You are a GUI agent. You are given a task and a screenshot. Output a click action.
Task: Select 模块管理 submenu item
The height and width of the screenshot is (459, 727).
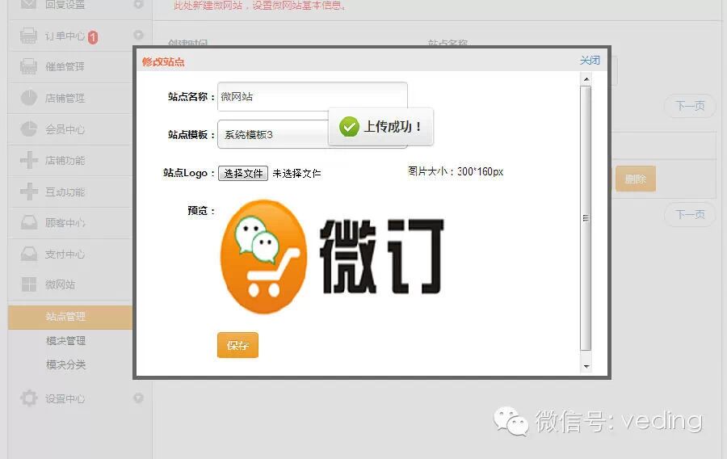point(66,341)
